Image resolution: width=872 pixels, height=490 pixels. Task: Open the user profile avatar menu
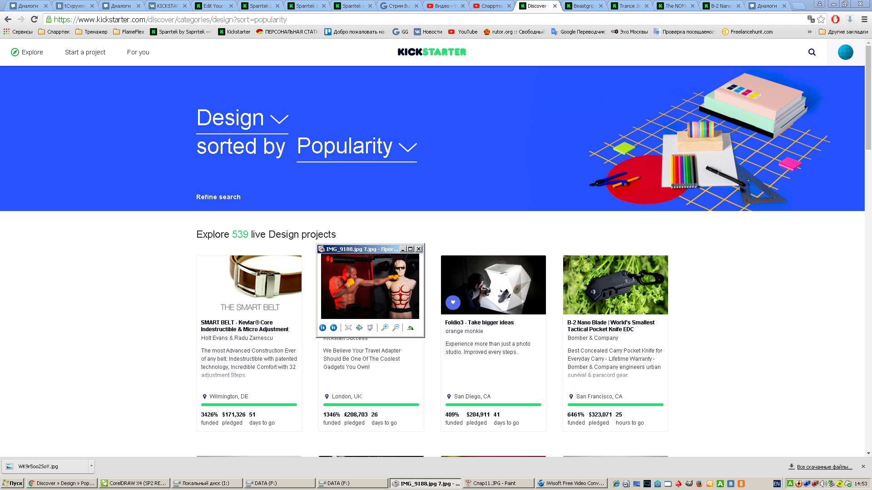point(845,52)
